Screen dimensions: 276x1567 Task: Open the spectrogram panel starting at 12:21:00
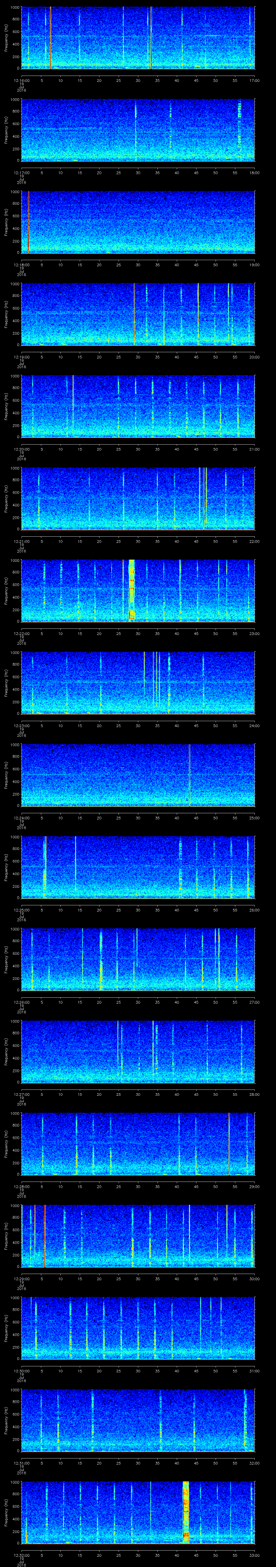click(138, 499)
